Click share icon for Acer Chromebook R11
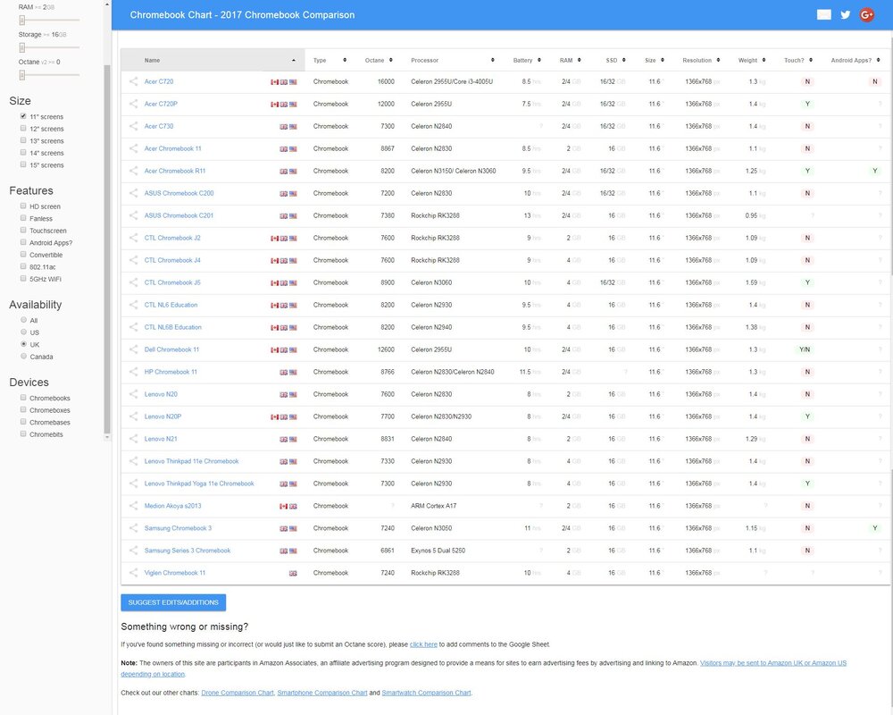Screen dimensions: 893x715 point(133,171)
